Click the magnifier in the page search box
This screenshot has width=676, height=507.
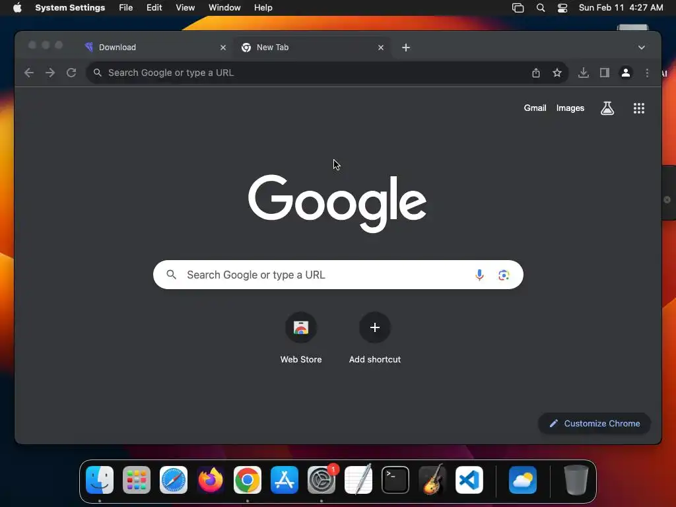pyautogui.click(x=171, y=275)
